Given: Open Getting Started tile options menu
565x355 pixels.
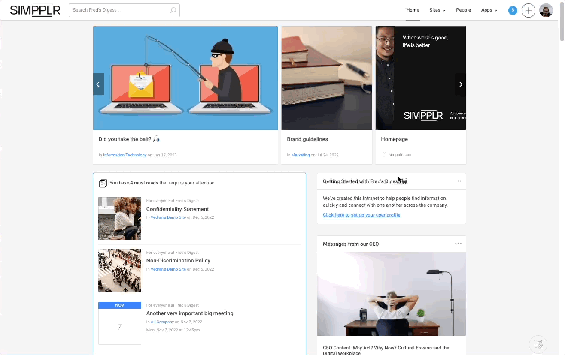Looking at the screenshot, I should coord(458,181).
